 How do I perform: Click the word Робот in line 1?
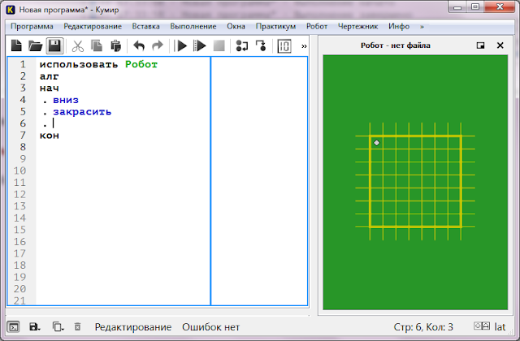tap(141, 64)
